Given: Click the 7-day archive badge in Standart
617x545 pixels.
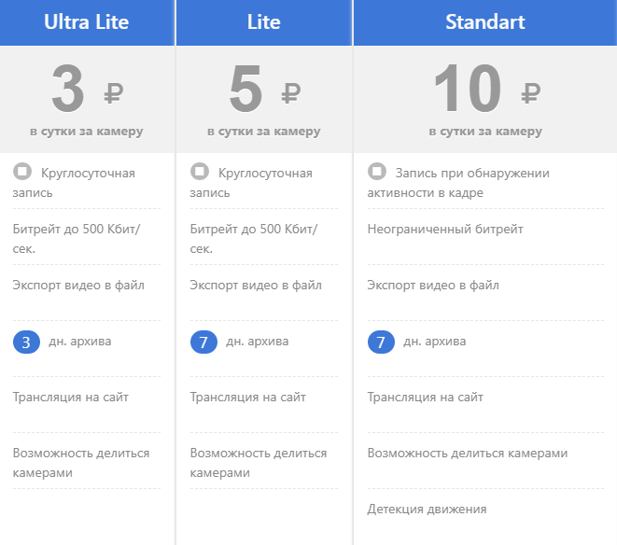Looking at the screenshot, I should [x=381, y=342].
